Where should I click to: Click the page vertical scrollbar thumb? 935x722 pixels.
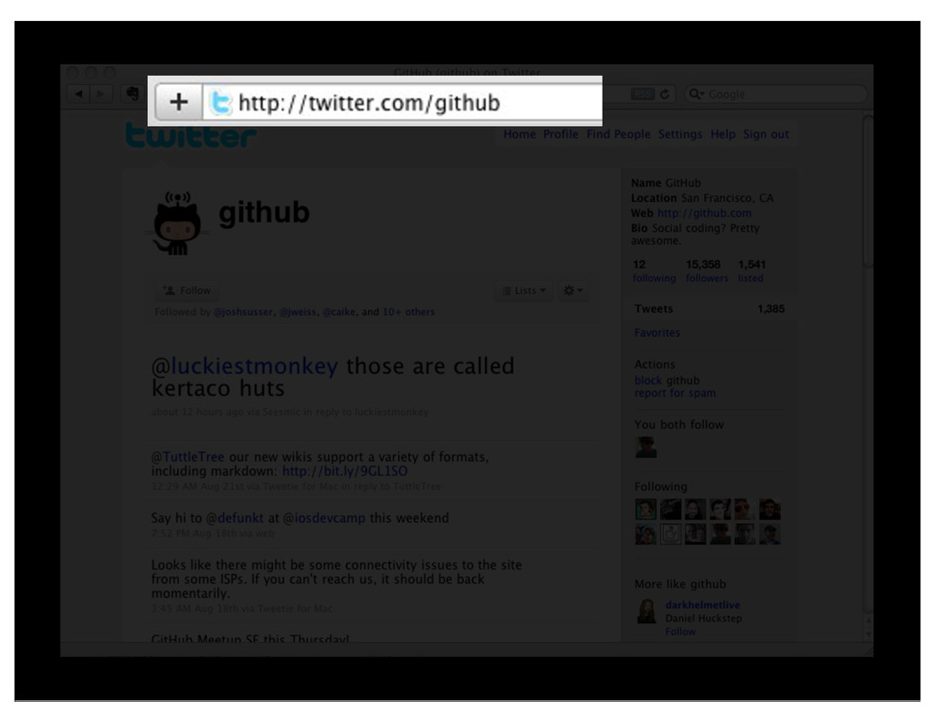point(868,192)
